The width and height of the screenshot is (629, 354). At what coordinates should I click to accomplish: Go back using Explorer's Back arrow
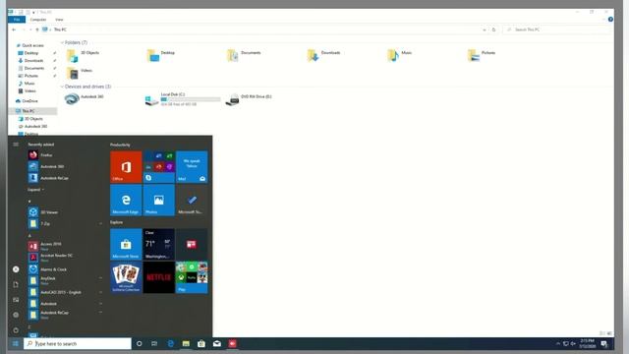coord(14,29)
